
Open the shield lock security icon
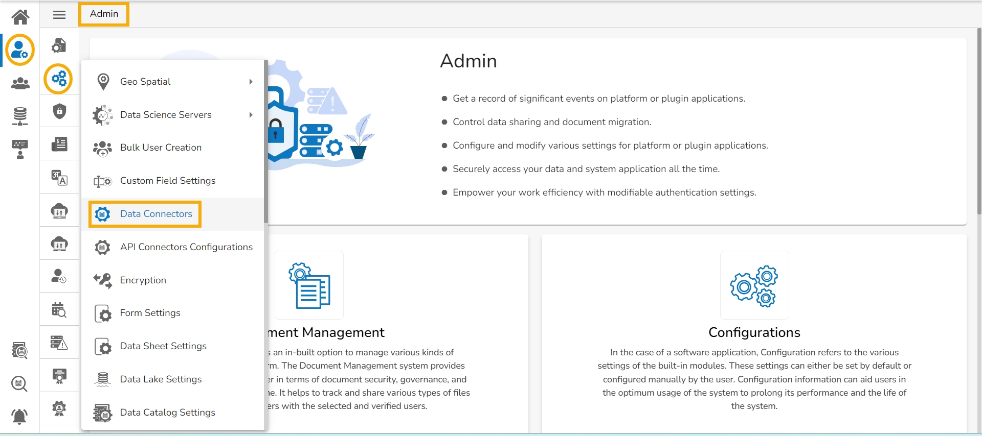point(59,111)
